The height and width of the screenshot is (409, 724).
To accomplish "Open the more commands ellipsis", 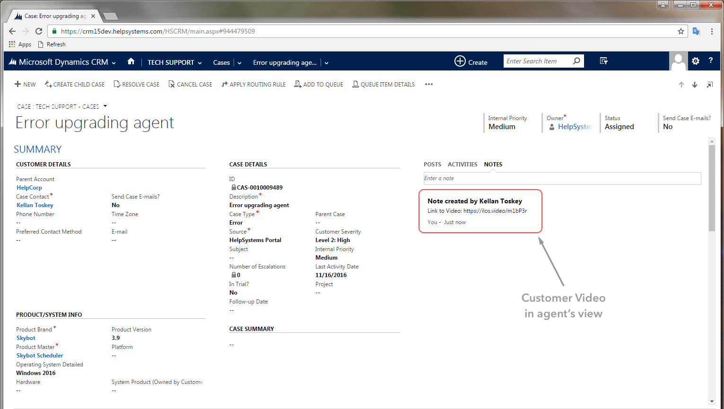I will click(429, 84).
